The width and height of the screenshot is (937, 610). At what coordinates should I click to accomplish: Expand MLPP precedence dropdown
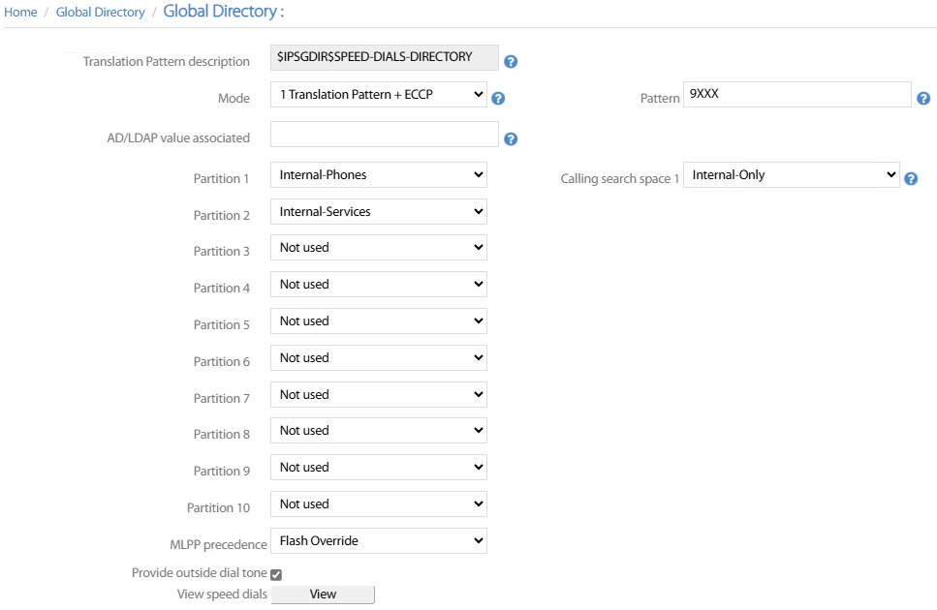[378, 541]
